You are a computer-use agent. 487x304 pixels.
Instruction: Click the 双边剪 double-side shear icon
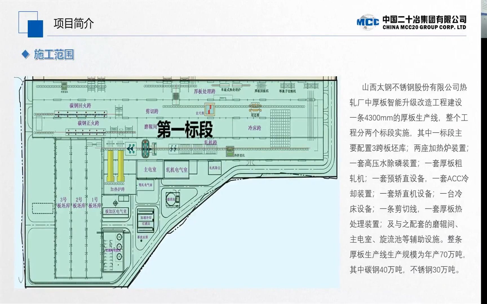click(x=255, y=108)
